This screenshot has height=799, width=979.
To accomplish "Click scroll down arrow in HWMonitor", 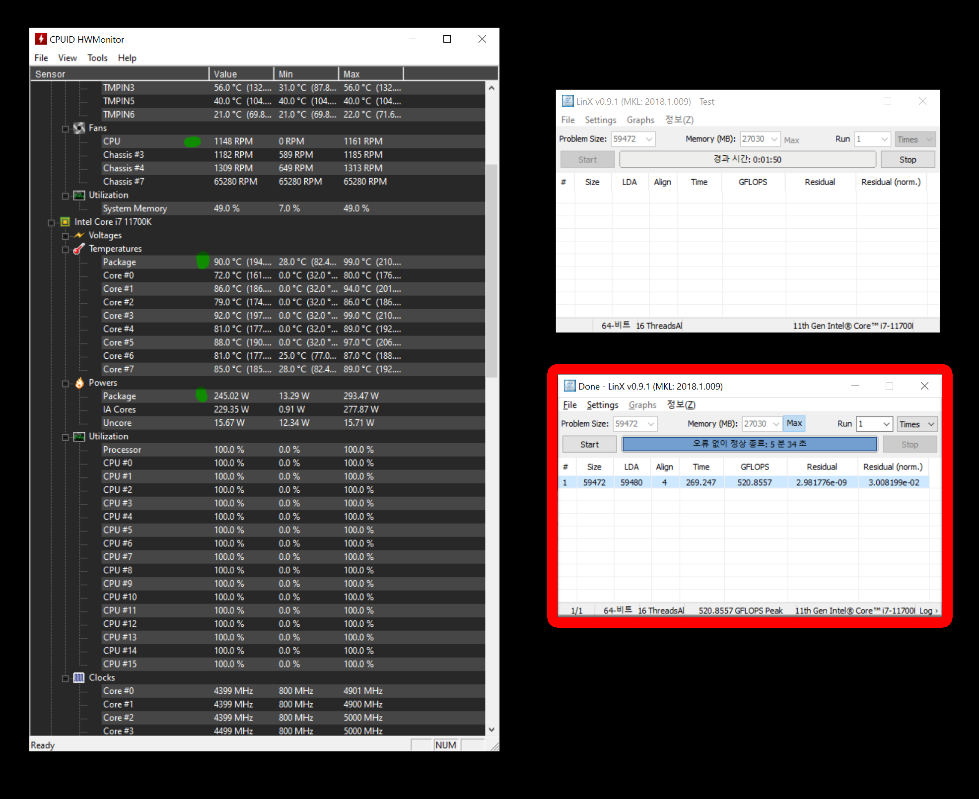I will coord(491,730).
